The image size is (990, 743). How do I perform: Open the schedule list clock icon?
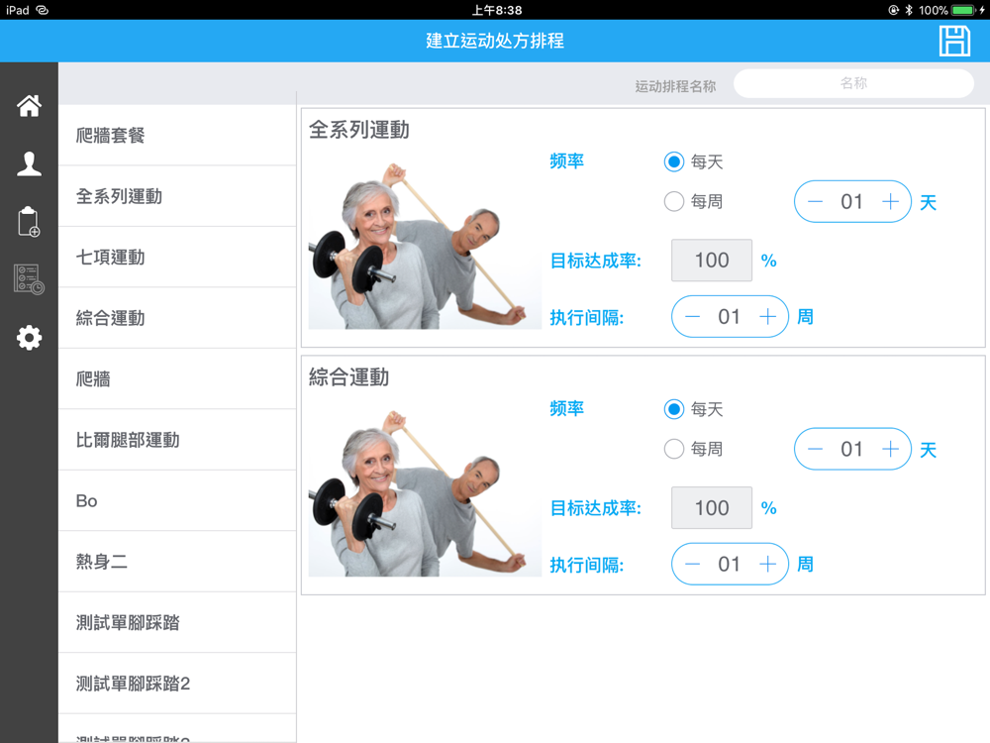click(29, 279)
